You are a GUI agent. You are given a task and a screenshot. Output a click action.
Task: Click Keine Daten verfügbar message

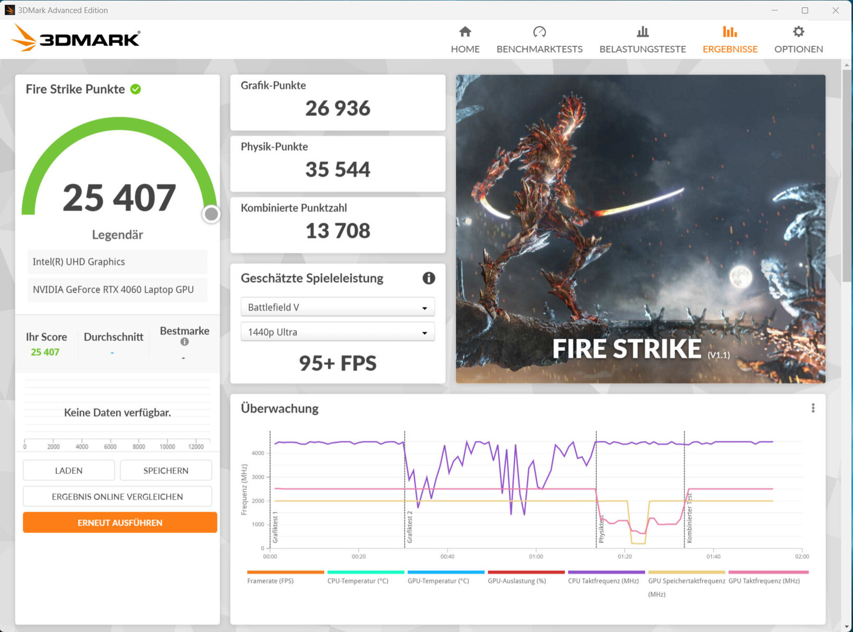click(x=117, y=412)
